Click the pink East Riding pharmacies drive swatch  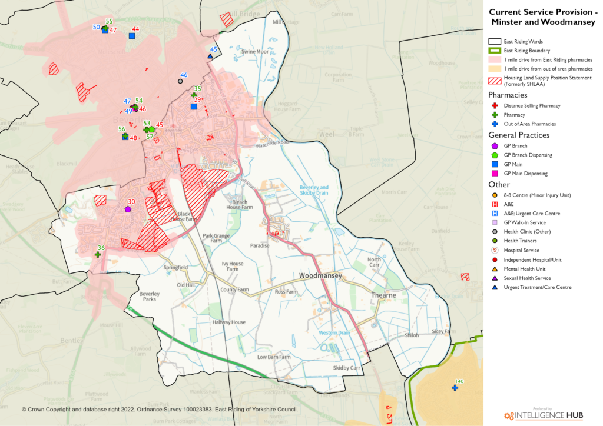pos(495,60)
